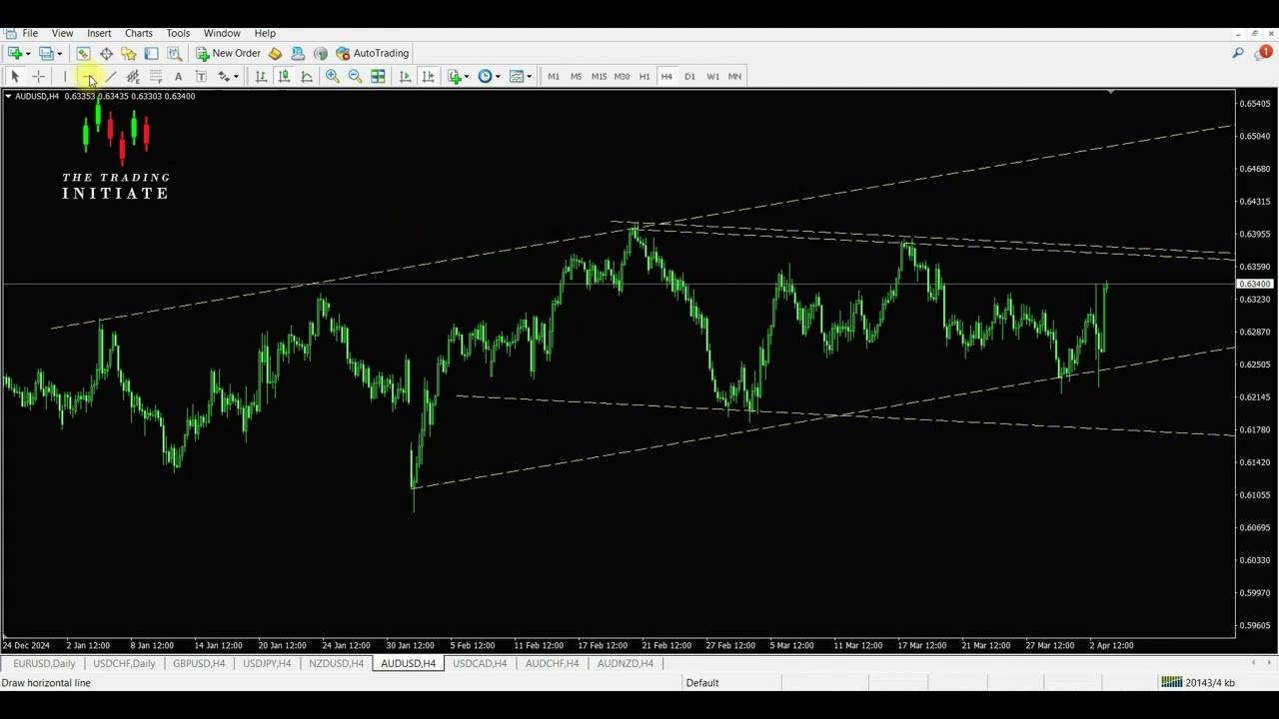Open the Indicators list dropdown
Viewport: 1279px width, 719px height.
[459, 77]
